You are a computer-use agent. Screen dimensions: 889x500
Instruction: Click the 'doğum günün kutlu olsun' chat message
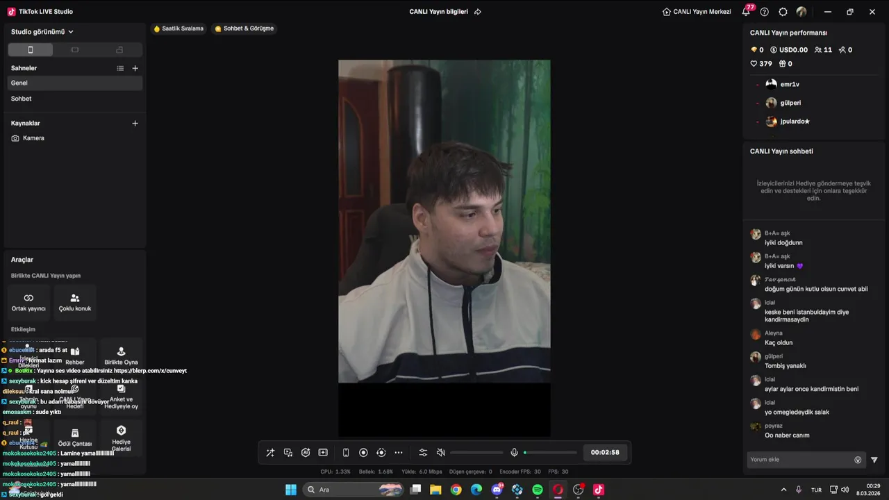pyautogui.click(x=816, y=289)
